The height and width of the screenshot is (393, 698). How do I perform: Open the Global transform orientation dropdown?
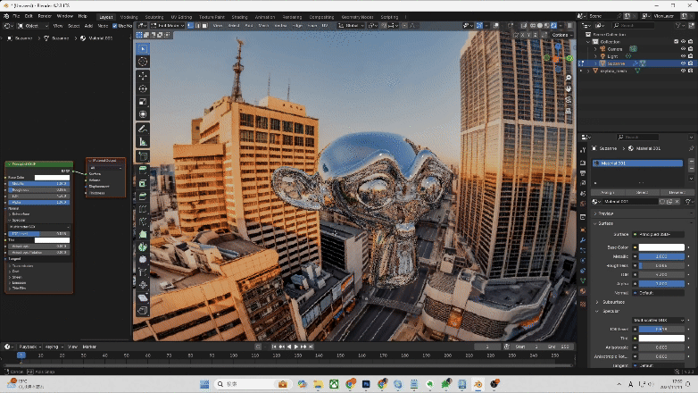[351, 25]
